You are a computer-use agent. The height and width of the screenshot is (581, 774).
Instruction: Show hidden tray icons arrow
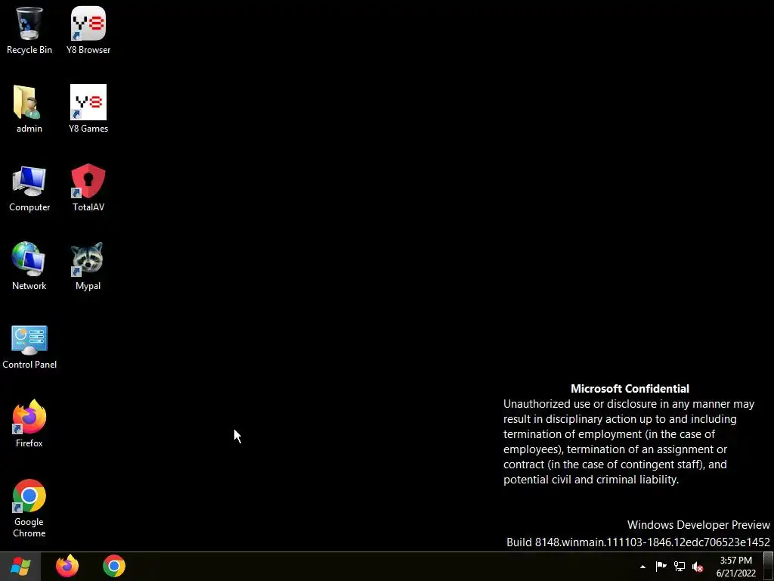(642, 567)
